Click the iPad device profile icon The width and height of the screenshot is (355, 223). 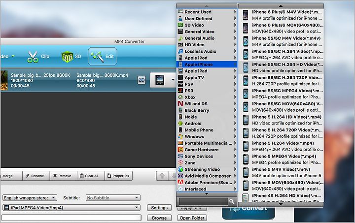coord(160,80)
